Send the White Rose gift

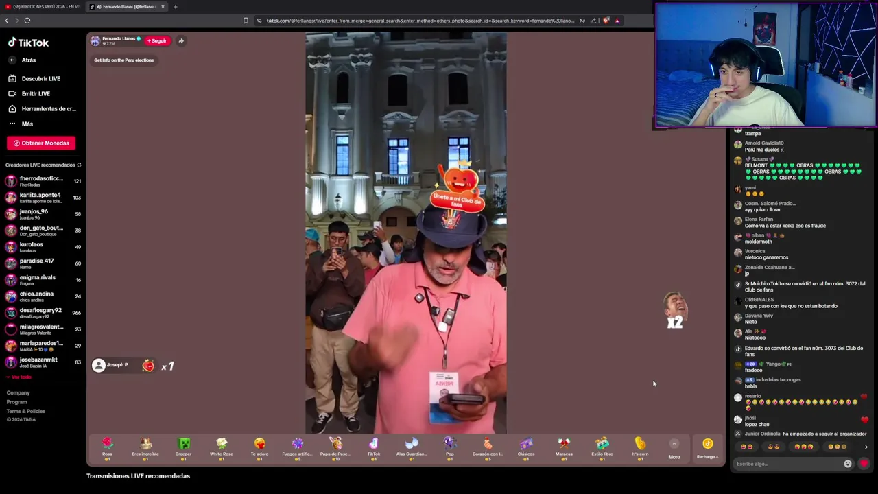(x=222, y=448)
